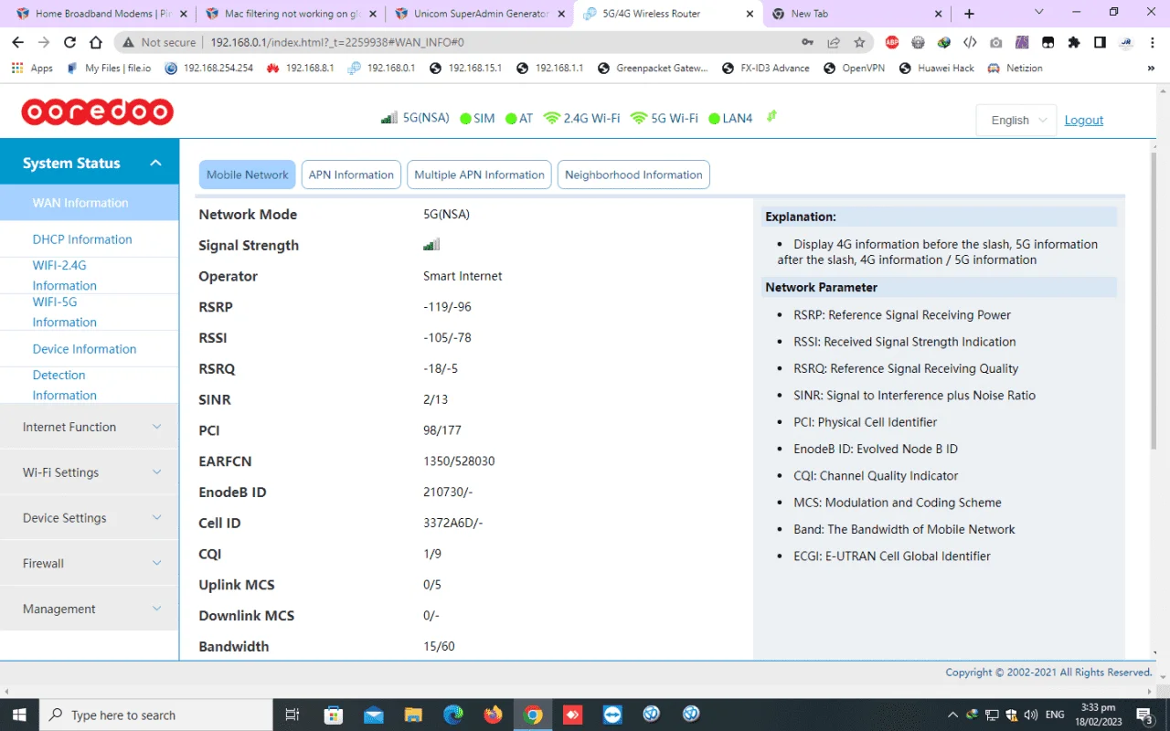This screenshot has width=1170, height=731.
Task: Open the 192.168.254.254 bookmark
Action: pyautogui.click(x=209, y=68)
